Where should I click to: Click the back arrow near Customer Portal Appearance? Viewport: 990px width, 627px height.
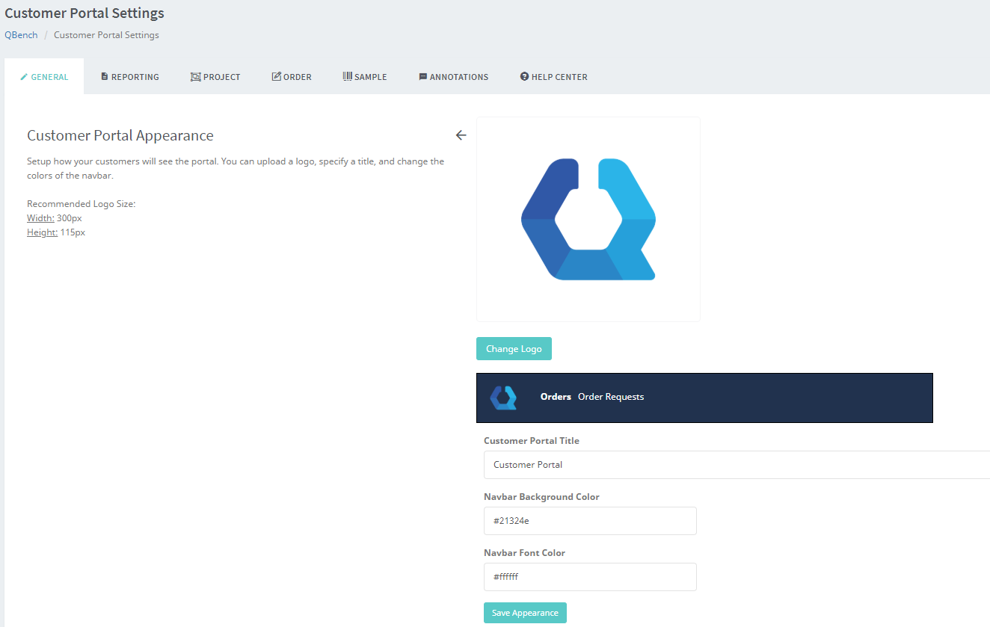tap(461, 135)
